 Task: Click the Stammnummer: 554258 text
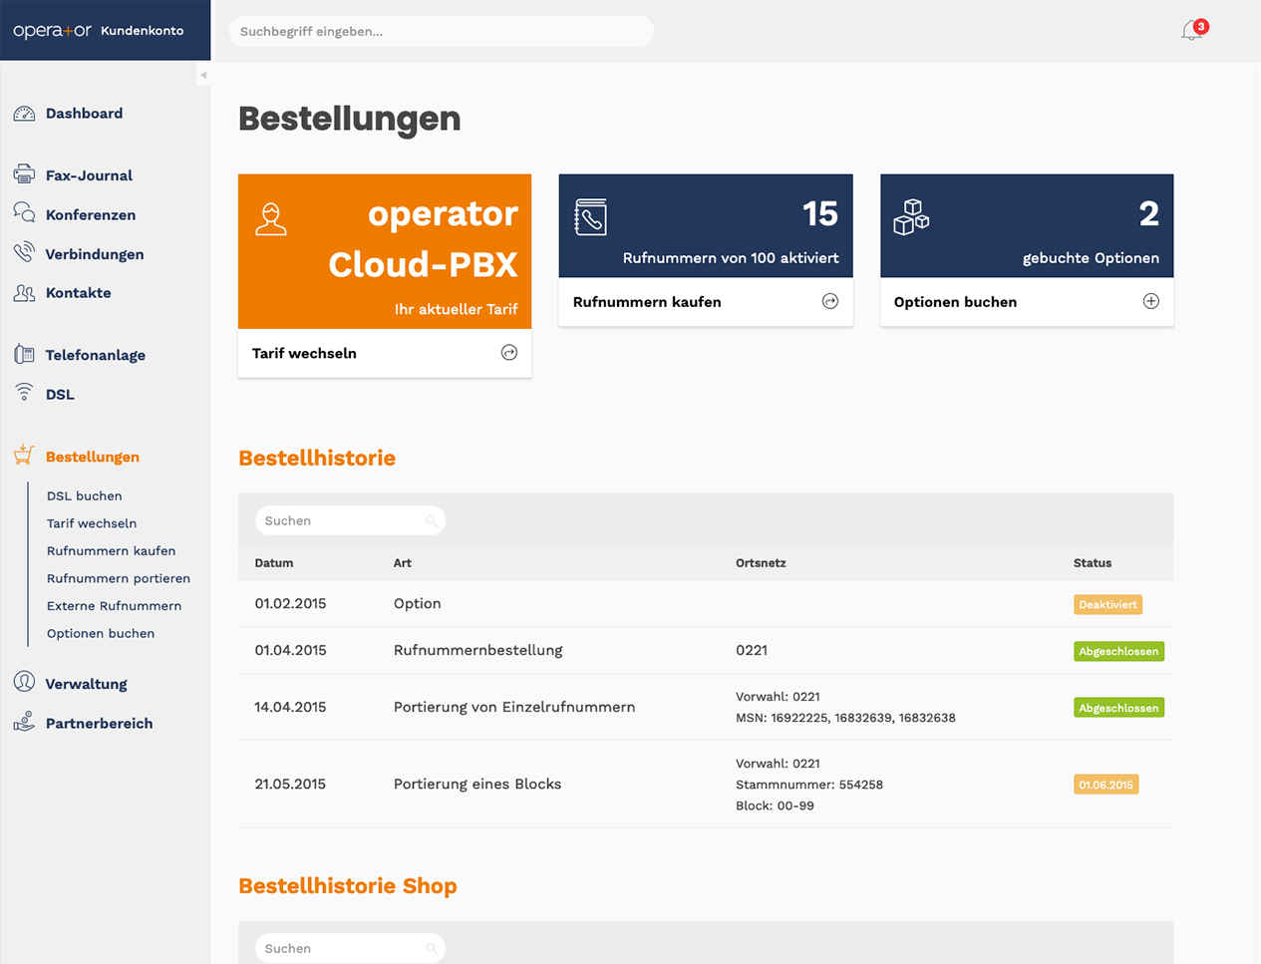(809, 785)
